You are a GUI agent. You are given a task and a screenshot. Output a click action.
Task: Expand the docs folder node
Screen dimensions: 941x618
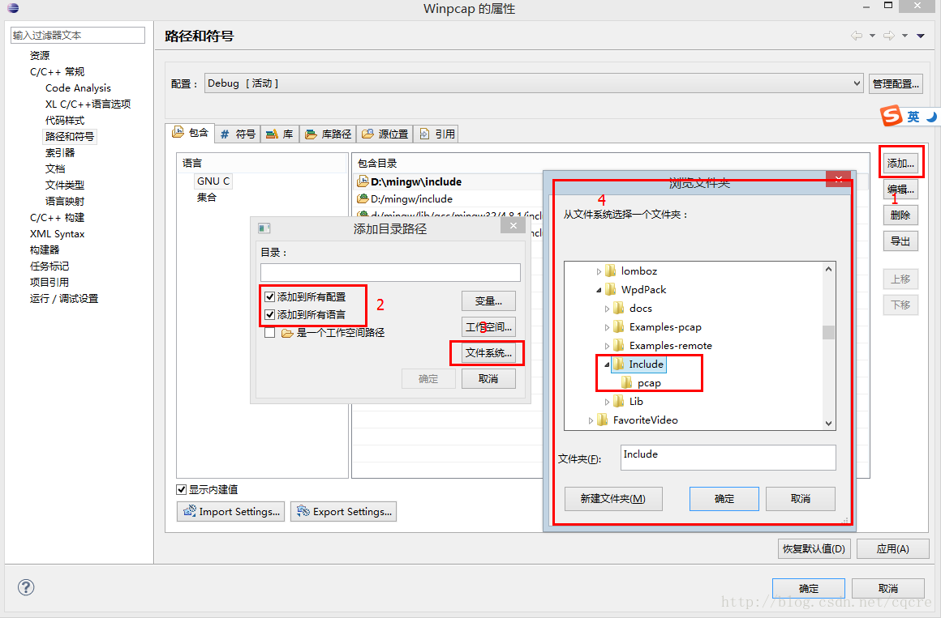tap(607, 309)
